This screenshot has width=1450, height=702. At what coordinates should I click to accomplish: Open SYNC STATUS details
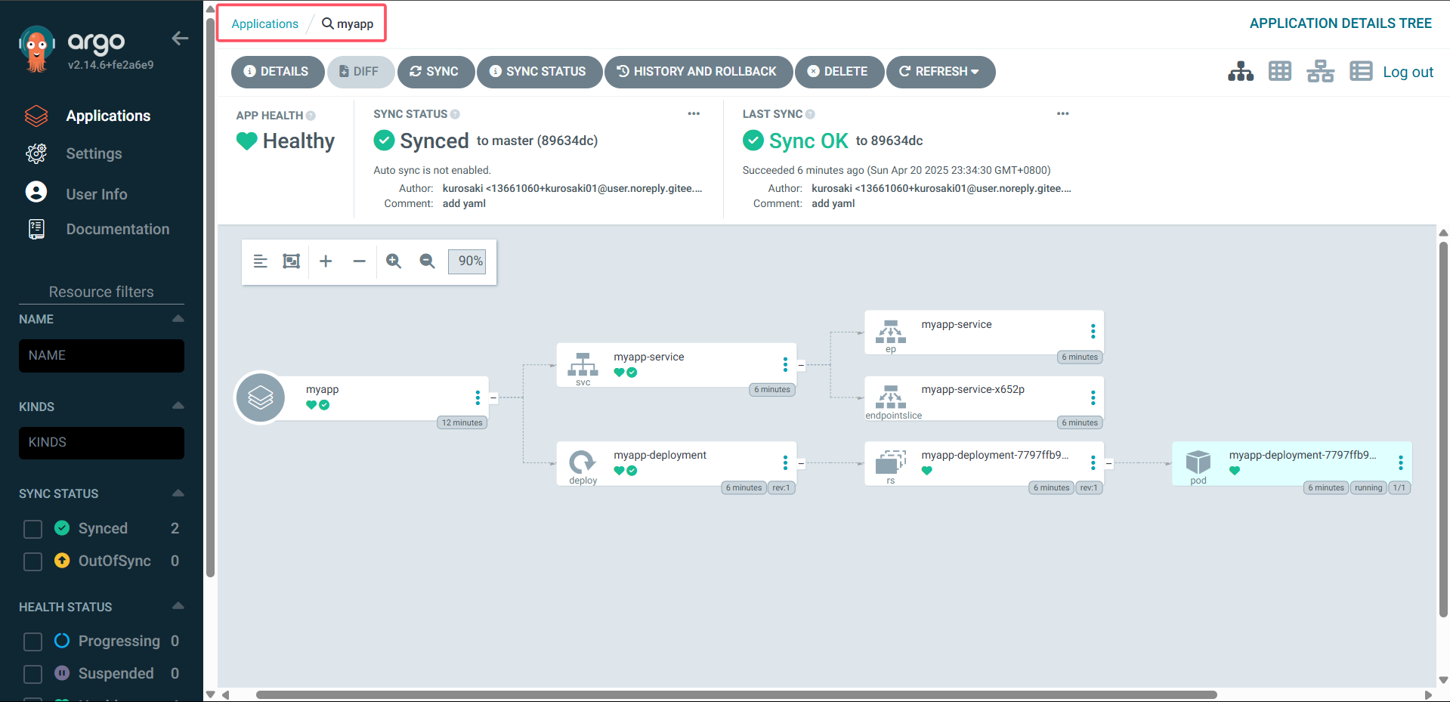pyautogui.click(x=539, y=72)
